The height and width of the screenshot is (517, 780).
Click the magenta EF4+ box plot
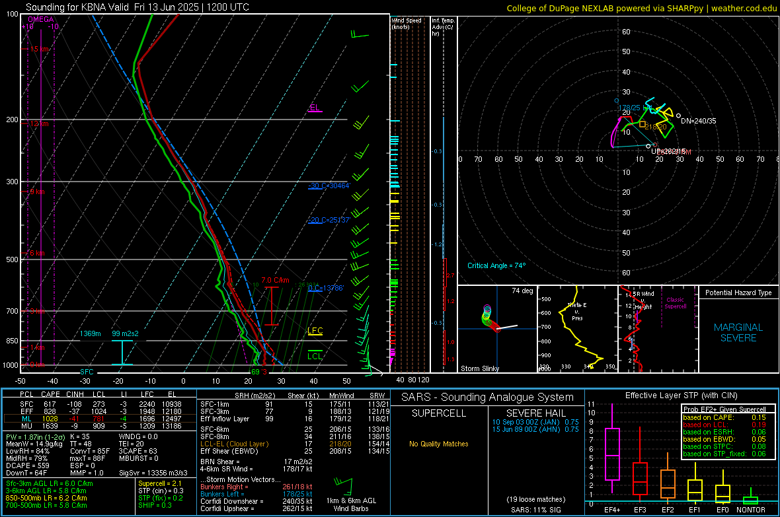612,448
